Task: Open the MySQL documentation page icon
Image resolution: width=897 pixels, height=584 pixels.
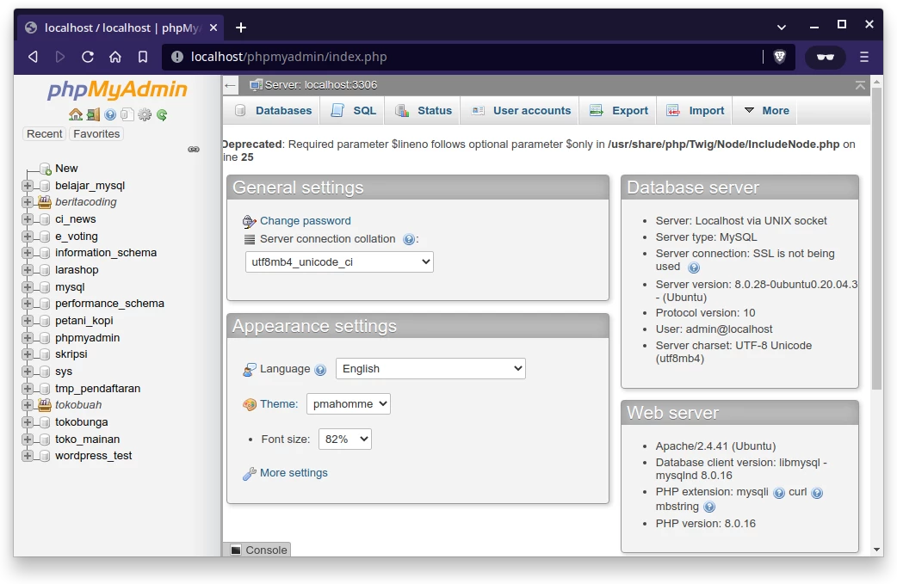Action: click(x=127, y=114)
